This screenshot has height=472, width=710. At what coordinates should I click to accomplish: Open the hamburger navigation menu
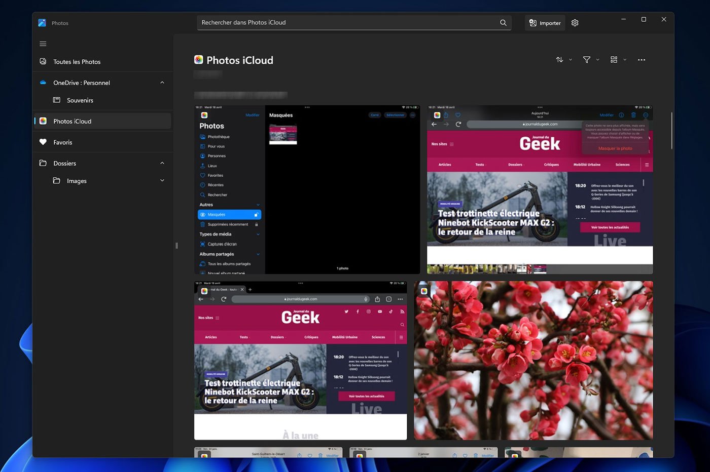tap(43, 44)
